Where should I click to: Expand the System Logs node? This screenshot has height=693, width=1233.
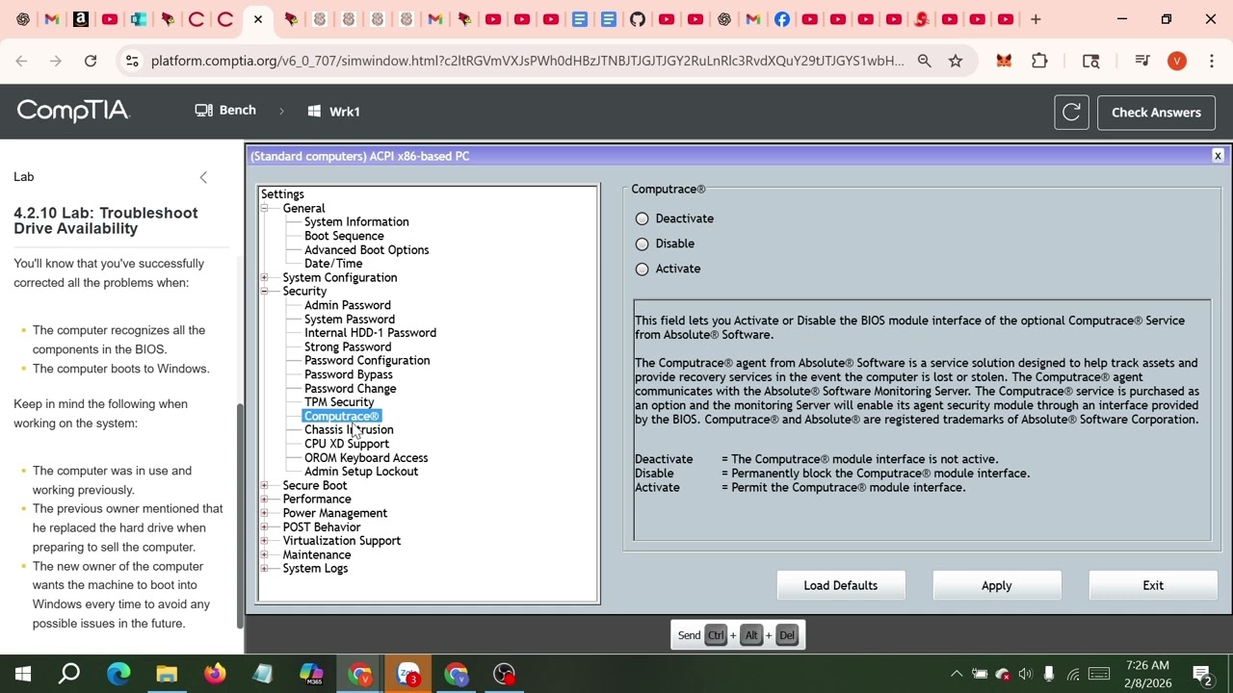pos(264,568)
